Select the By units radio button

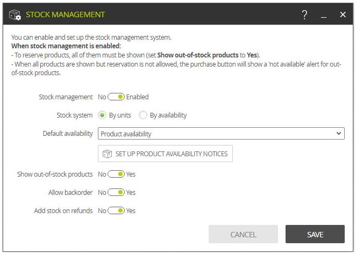point(102,115)
